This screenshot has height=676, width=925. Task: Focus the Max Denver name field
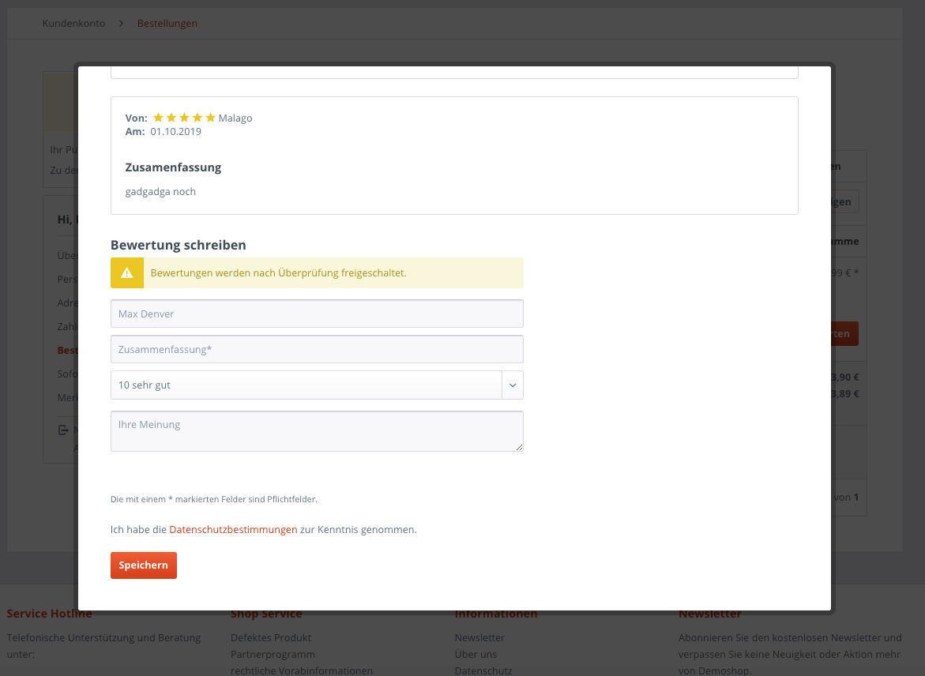point(317,314)
